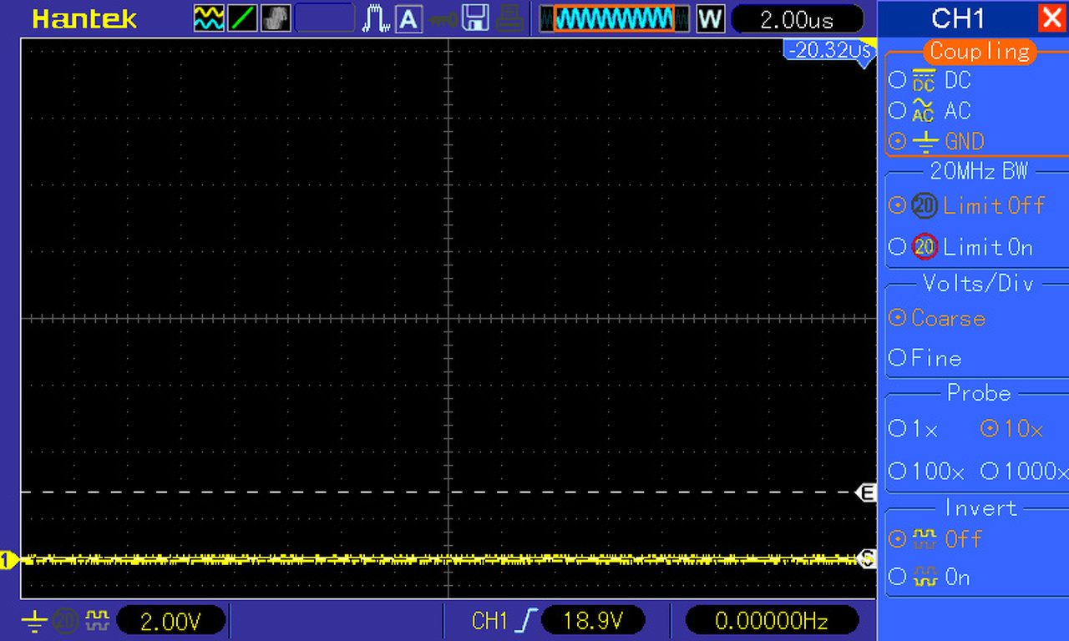Close the CH1 settings panel
This screenshot has width=1069, height=641.
click(1051, 18)
